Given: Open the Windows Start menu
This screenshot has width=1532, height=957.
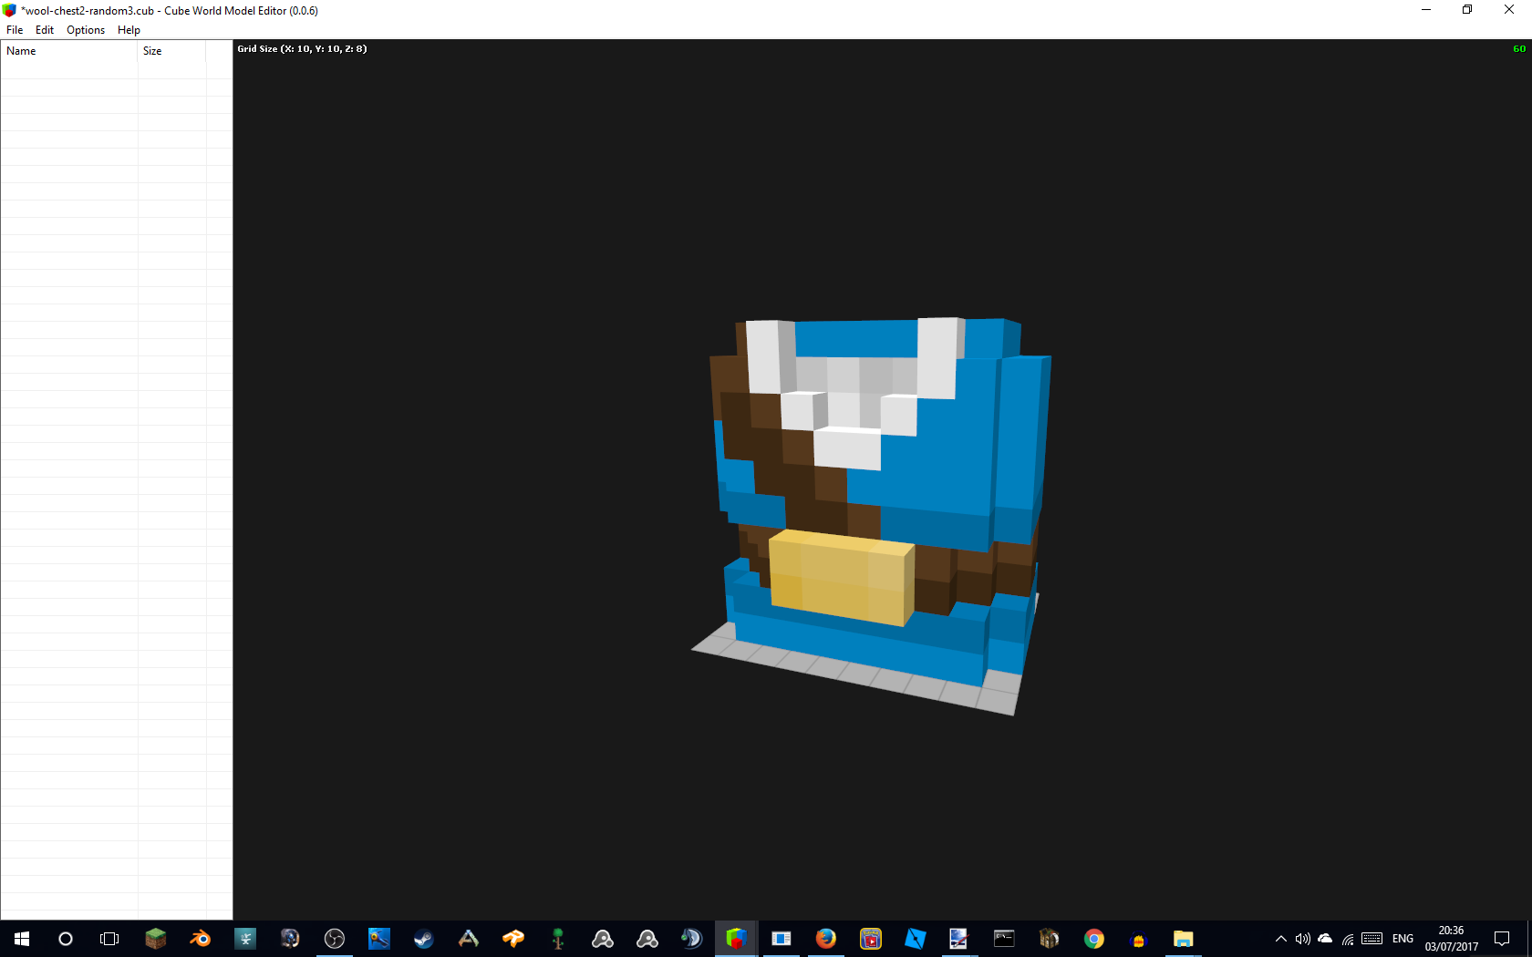Looking at the screenshot, I should [20, 939].
